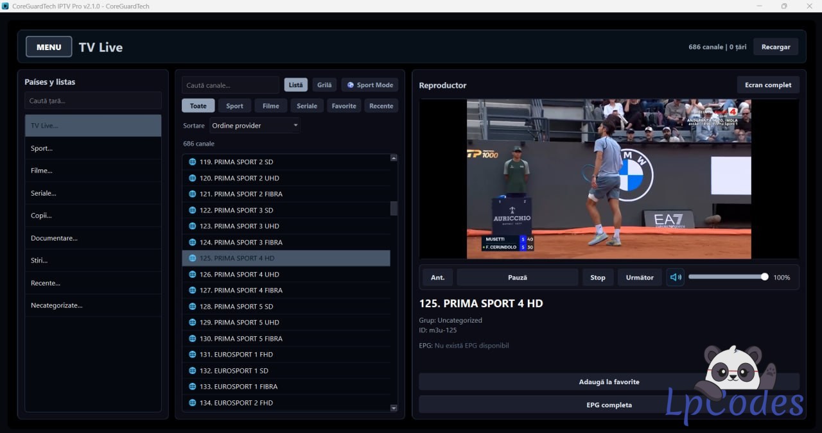The width and height of the screenshot is (822, 433).
Task: Select the Filme filter tab
Action: (x=271, y=106)
